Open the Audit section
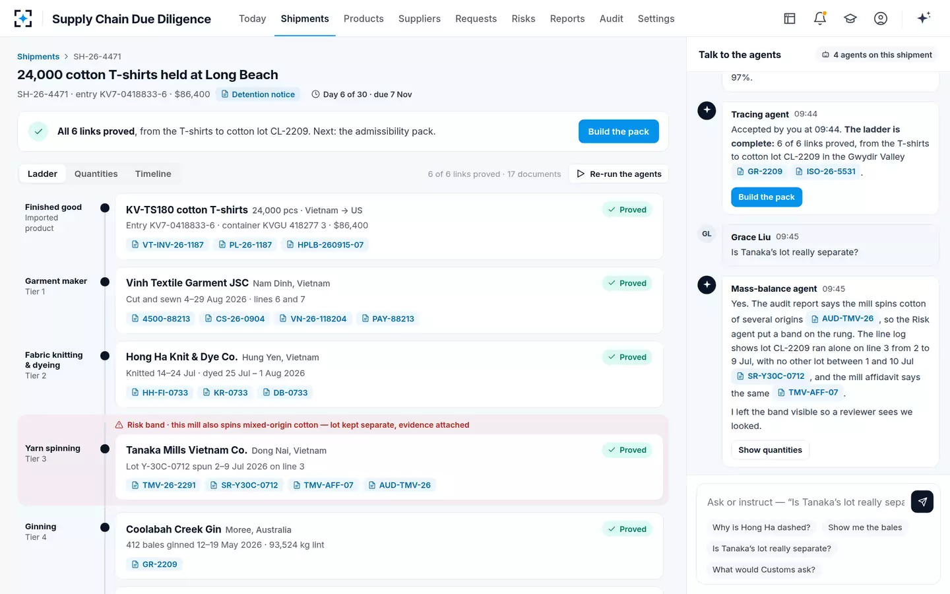Viewport: 950px width, 594px height. click(611, 18)
